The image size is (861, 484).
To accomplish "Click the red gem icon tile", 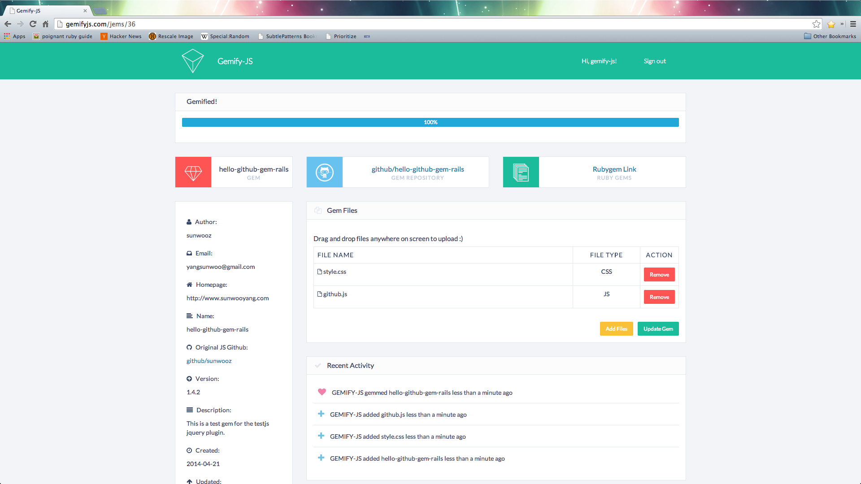I will (193, 172).
